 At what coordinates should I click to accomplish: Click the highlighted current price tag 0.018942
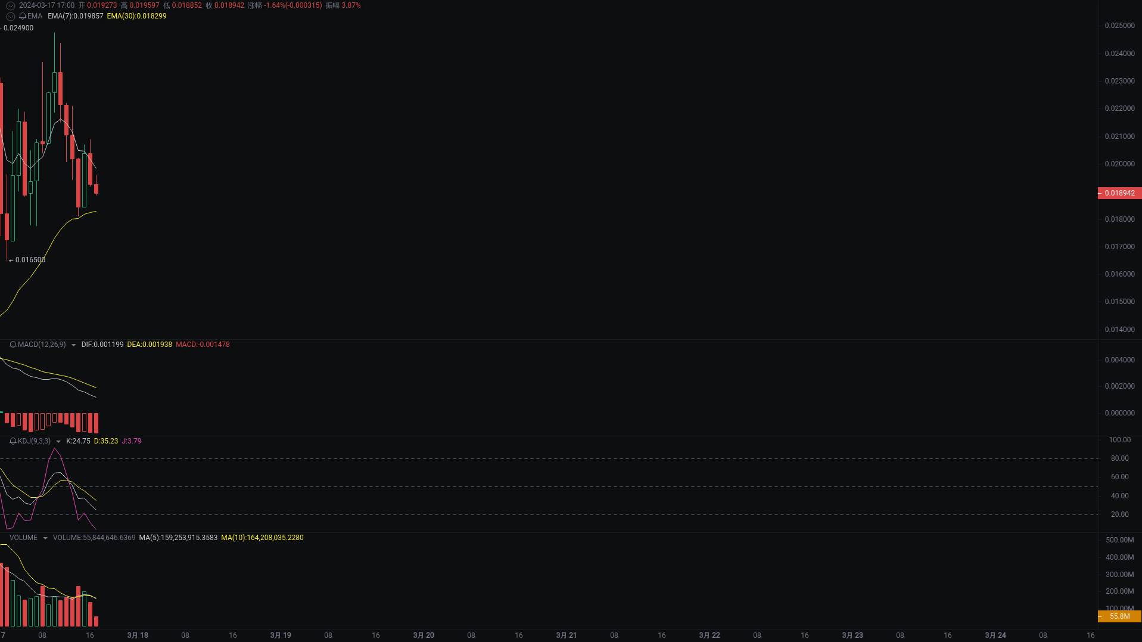point(1119,193)
